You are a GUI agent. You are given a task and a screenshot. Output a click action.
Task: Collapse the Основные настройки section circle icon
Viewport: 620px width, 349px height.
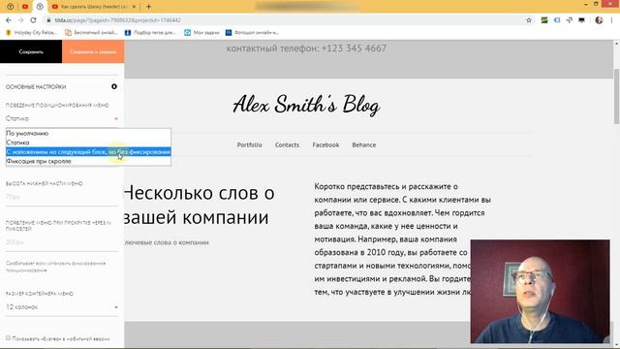coord(114,86)
